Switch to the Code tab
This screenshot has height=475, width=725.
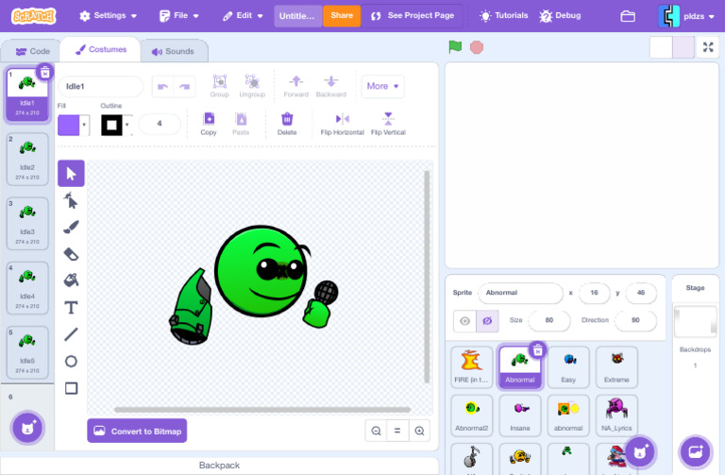32,51
